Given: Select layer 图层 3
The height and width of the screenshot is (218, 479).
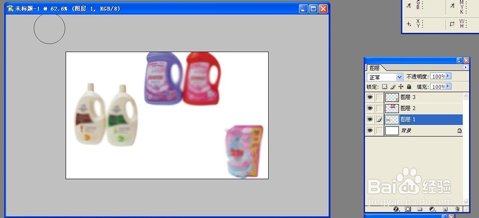Looking at the screenshot, I should tap(414, 97).
